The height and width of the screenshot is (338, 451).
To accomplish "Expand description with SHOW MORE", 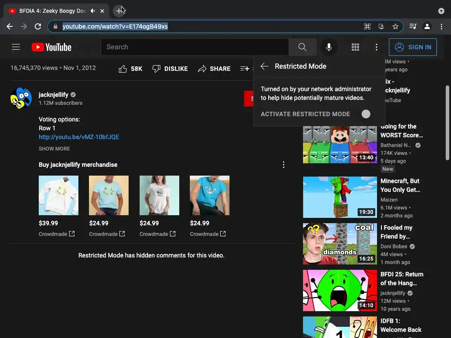I will point(54,149).
